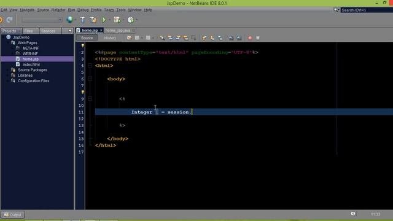
Task: Open dropdown arrow next to browser globe
Action: [x=75, y=20]
